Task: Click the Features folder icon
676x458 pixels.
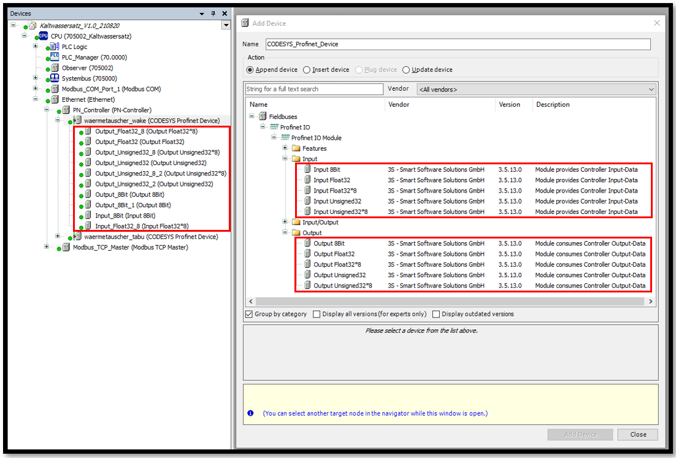Action: (x=296, y=148)
